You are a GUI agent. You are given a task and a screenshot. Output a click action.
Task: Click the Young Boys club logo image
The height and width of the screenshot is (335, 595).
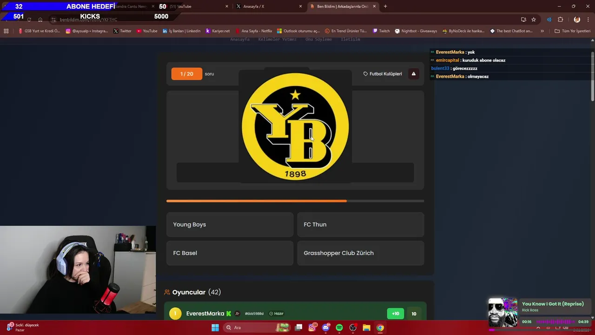pyautogui.click(x=295, y=127)
